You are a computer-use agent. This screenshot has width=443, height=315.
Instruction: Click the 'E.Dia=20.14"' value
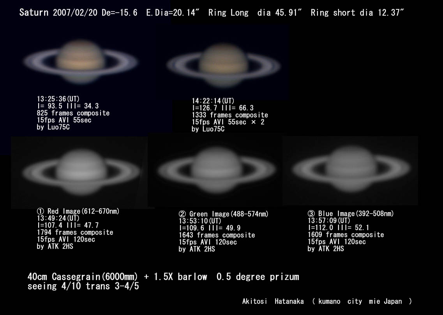tap(173, 12)
